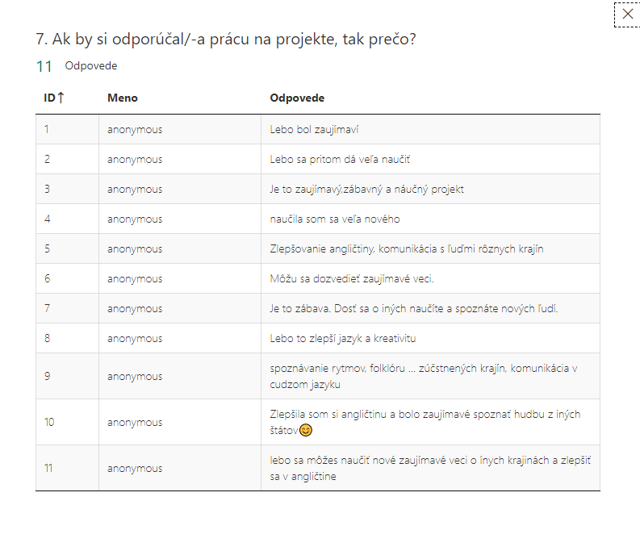This screenshot has width=640, height=551.
Task: Click answer 'Je to zaujímavý,zábavný a náučný projekt'
Action: [x=366, y=190]
